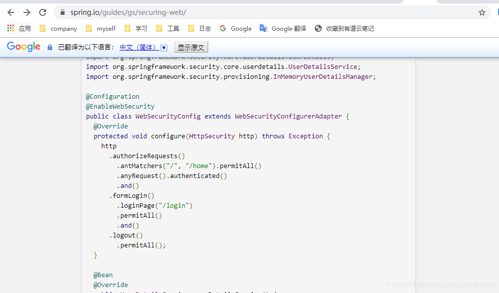Click the 显示原文 button
This screenshot has height=293, width=499.
(x=191, y=48)
